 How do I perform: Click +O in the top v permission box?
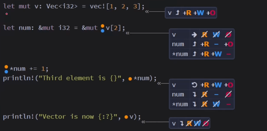[211, 13]
